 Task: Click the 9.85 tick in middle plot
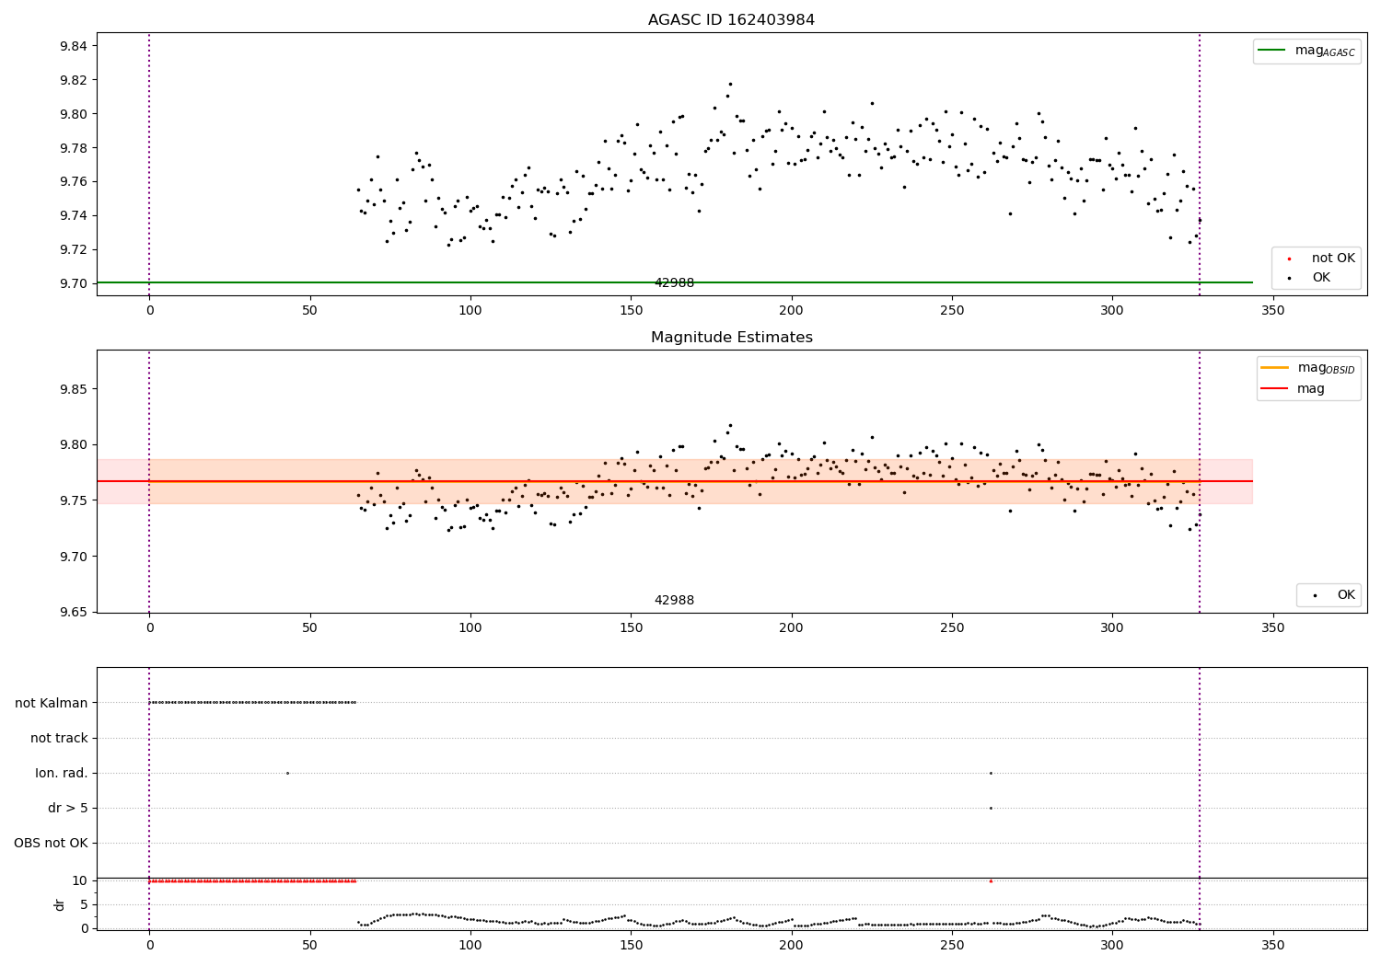coord(73,389)
